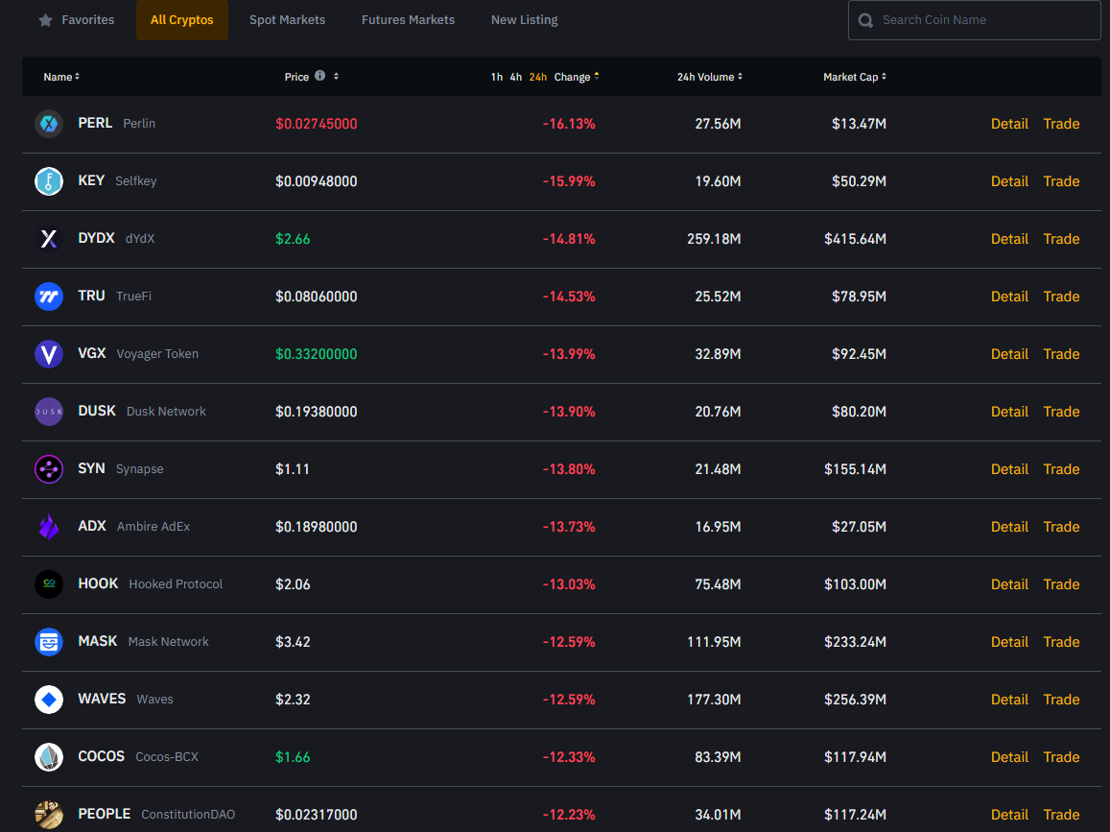
Task: Click the Voyager Token VGX icon
Action: click(49, 354)
